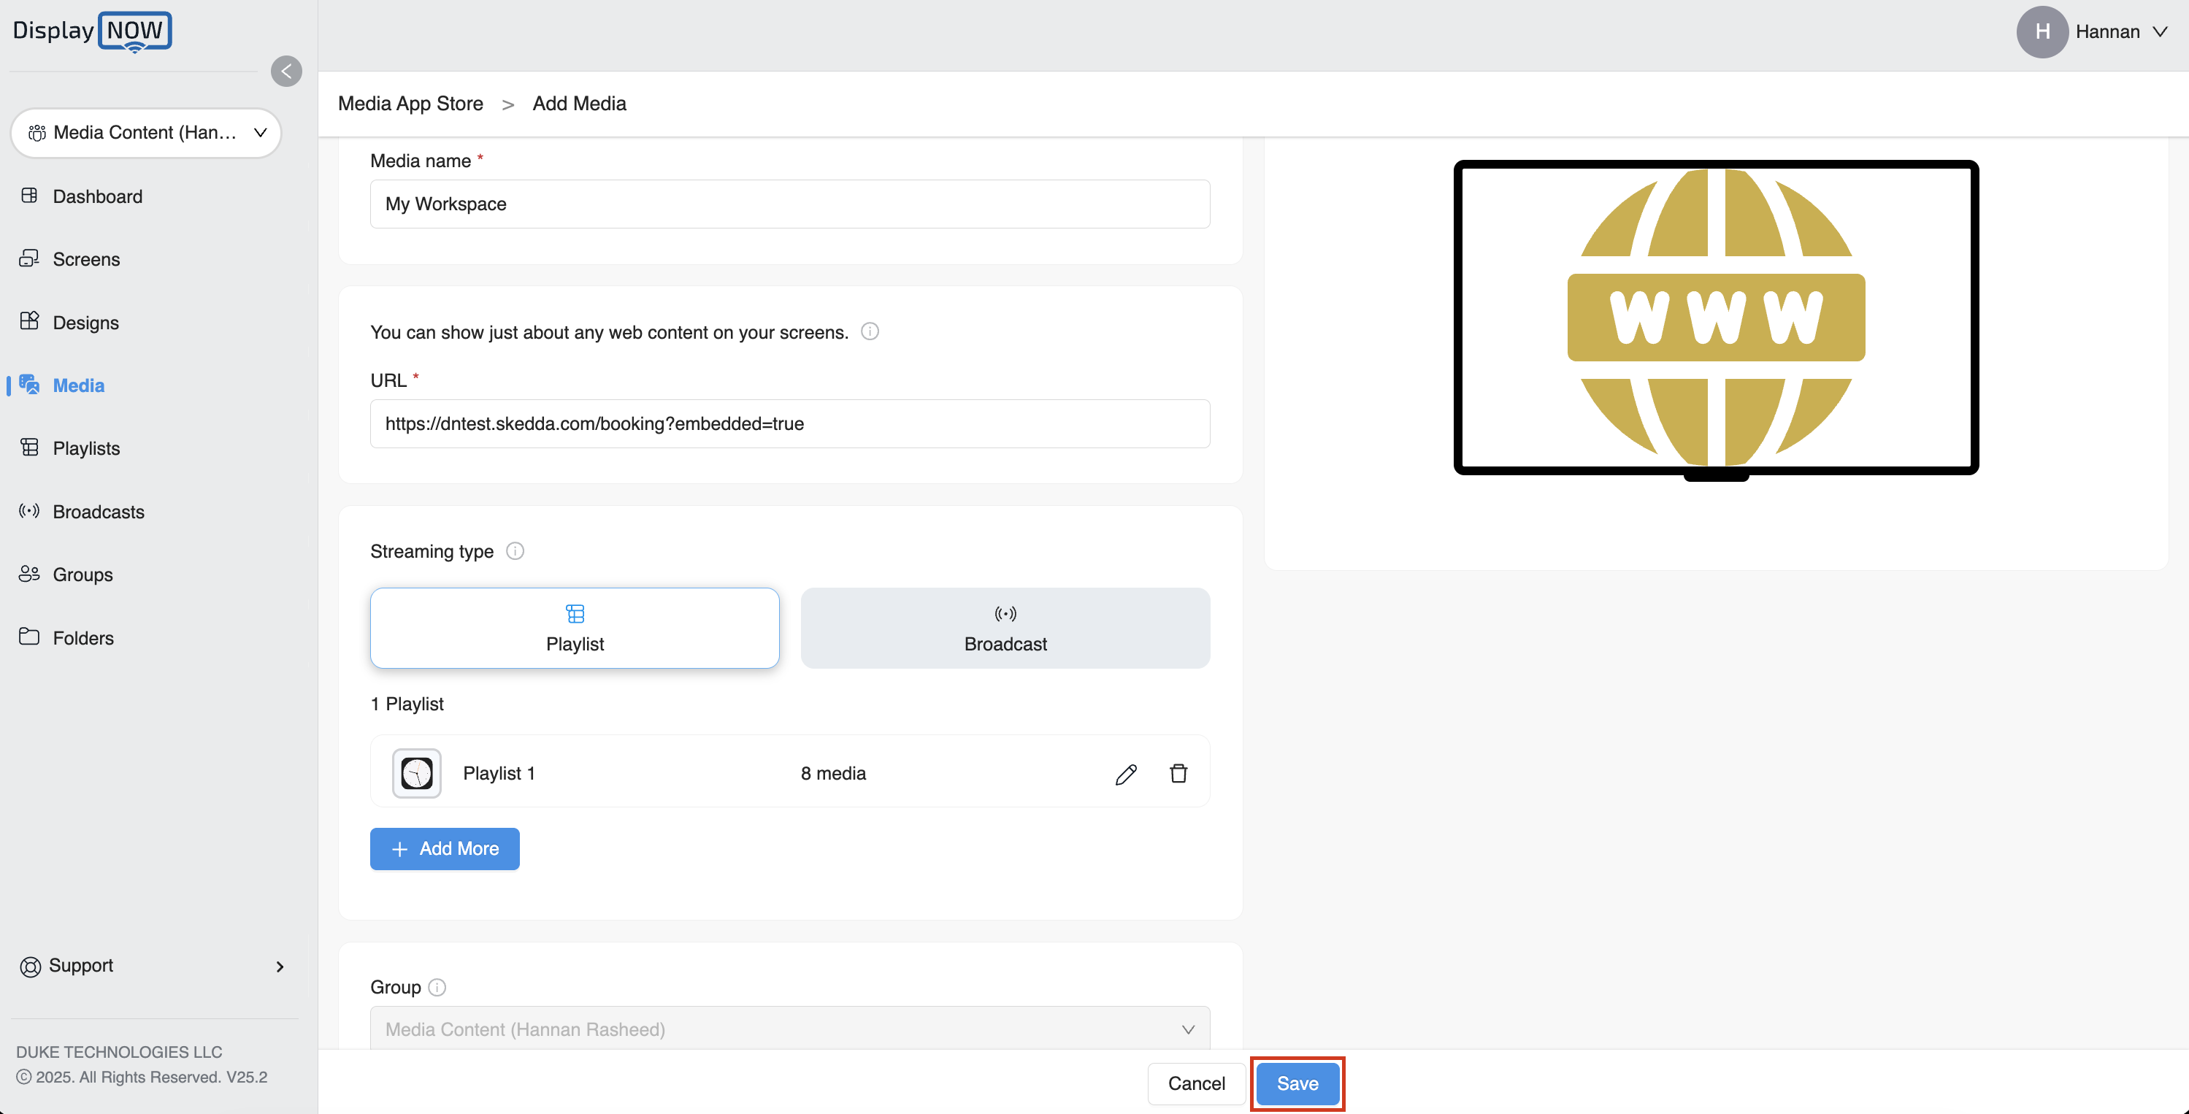This screenshot has width=2189, height=1114.
Task: Click the Add More button
Action: (445, 848)
